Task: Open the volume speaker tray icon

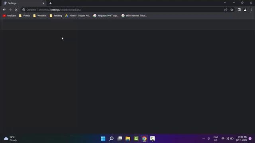Action: (228, 139)
